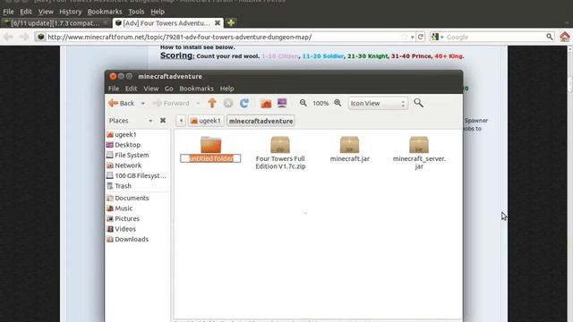Go to Firefox home page
573x322 pixels.
pos(565,37)
